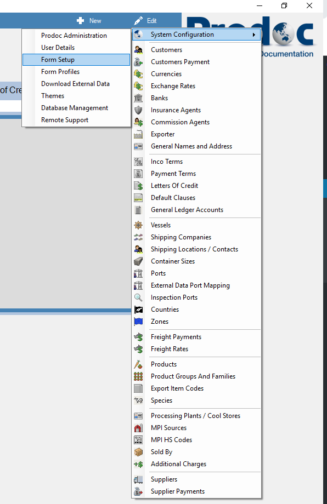Click the Vessels ship wheel icon
The height and width of the screenshot is (504, 327).
[x=138, y=225]
